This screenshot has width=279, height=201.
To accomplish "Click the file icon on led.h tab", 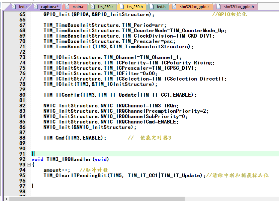I will tap(152, 7).
